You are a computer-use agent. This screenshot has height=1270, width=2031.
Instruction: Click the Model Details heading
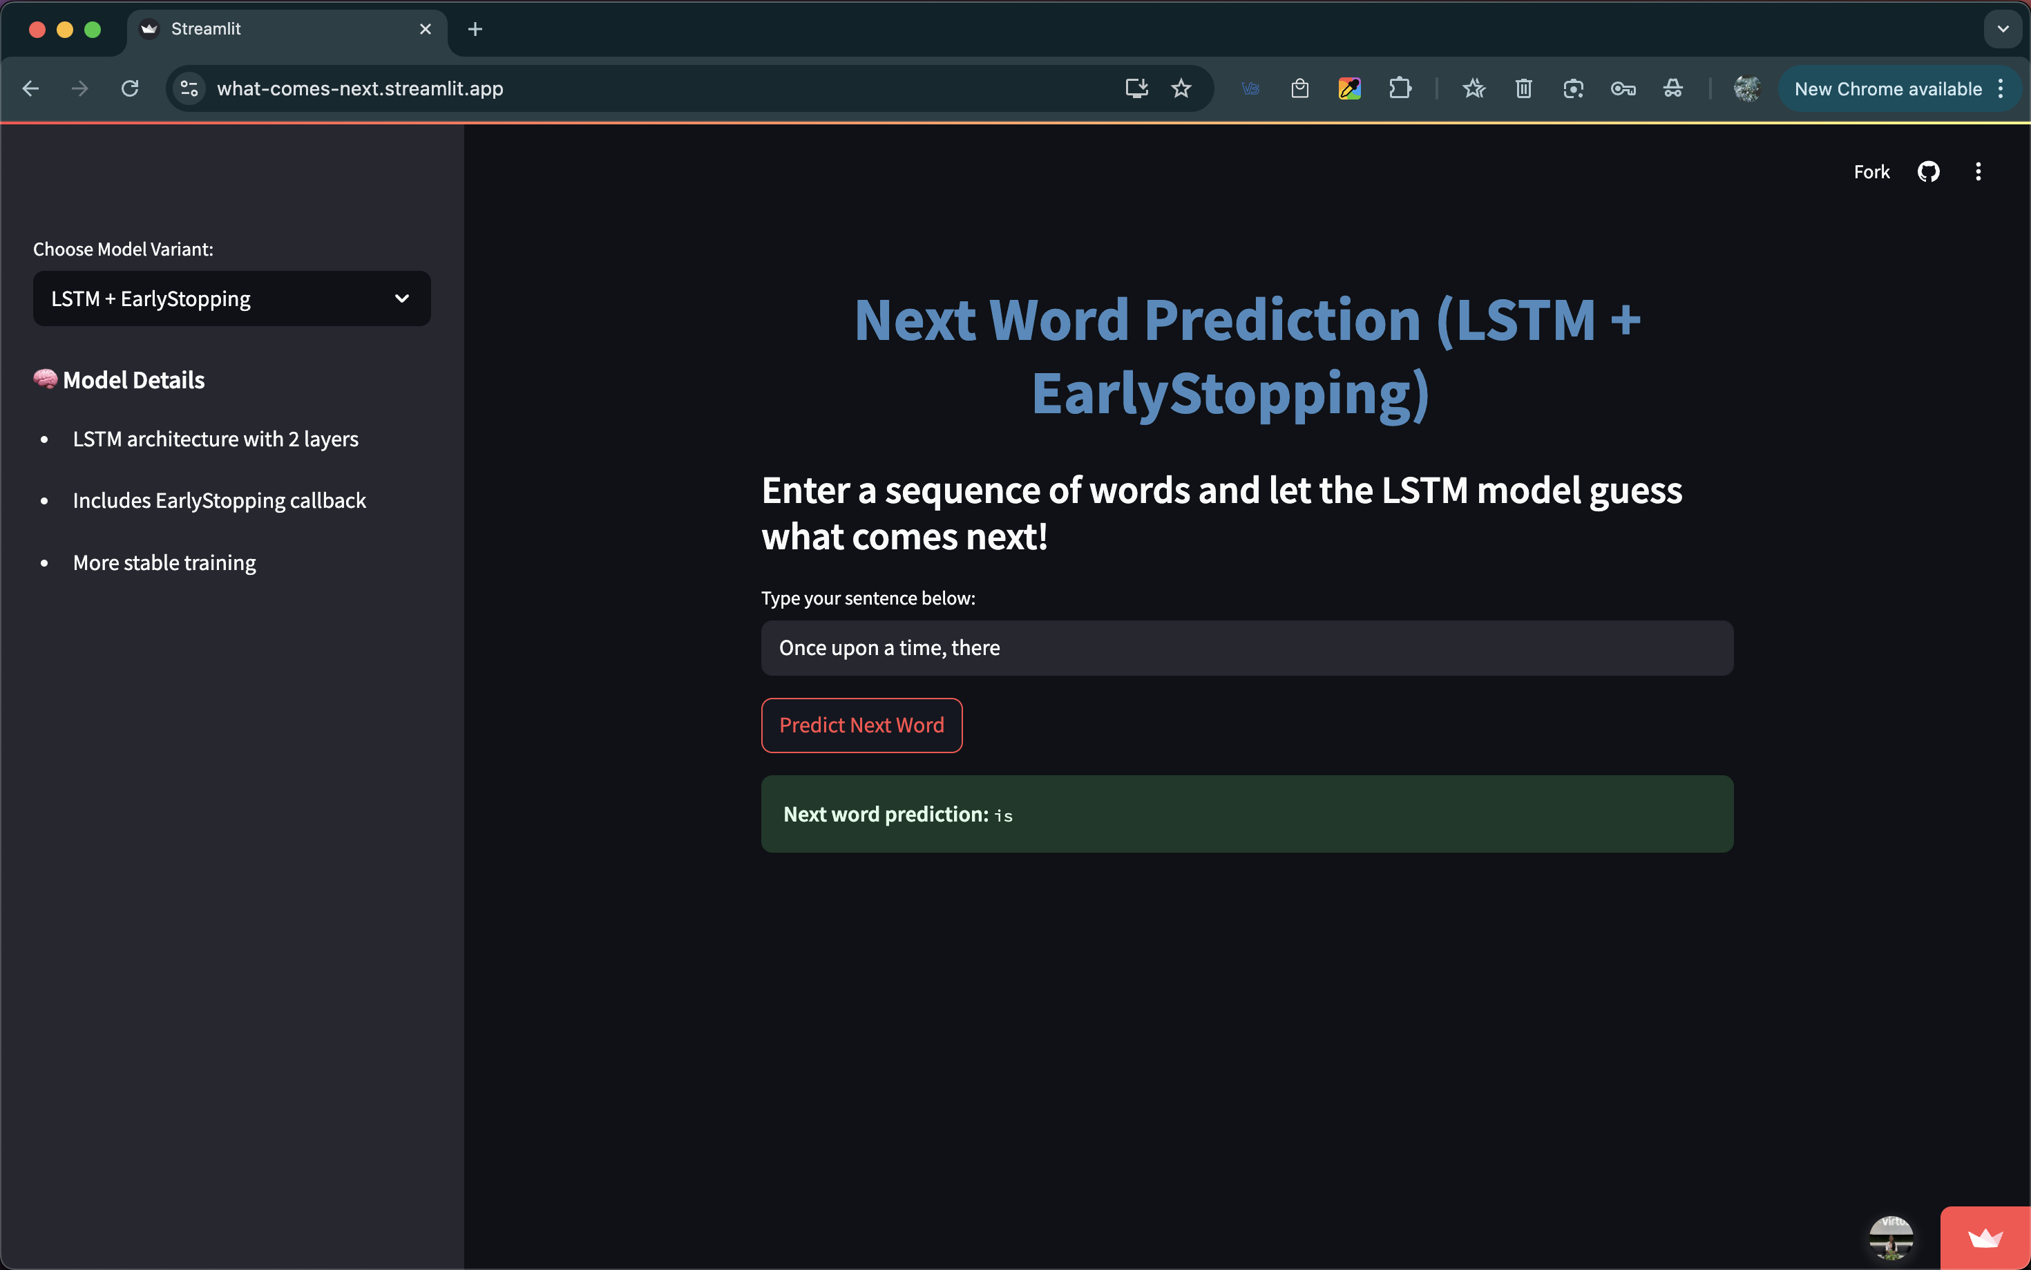(x=118, y=379)
